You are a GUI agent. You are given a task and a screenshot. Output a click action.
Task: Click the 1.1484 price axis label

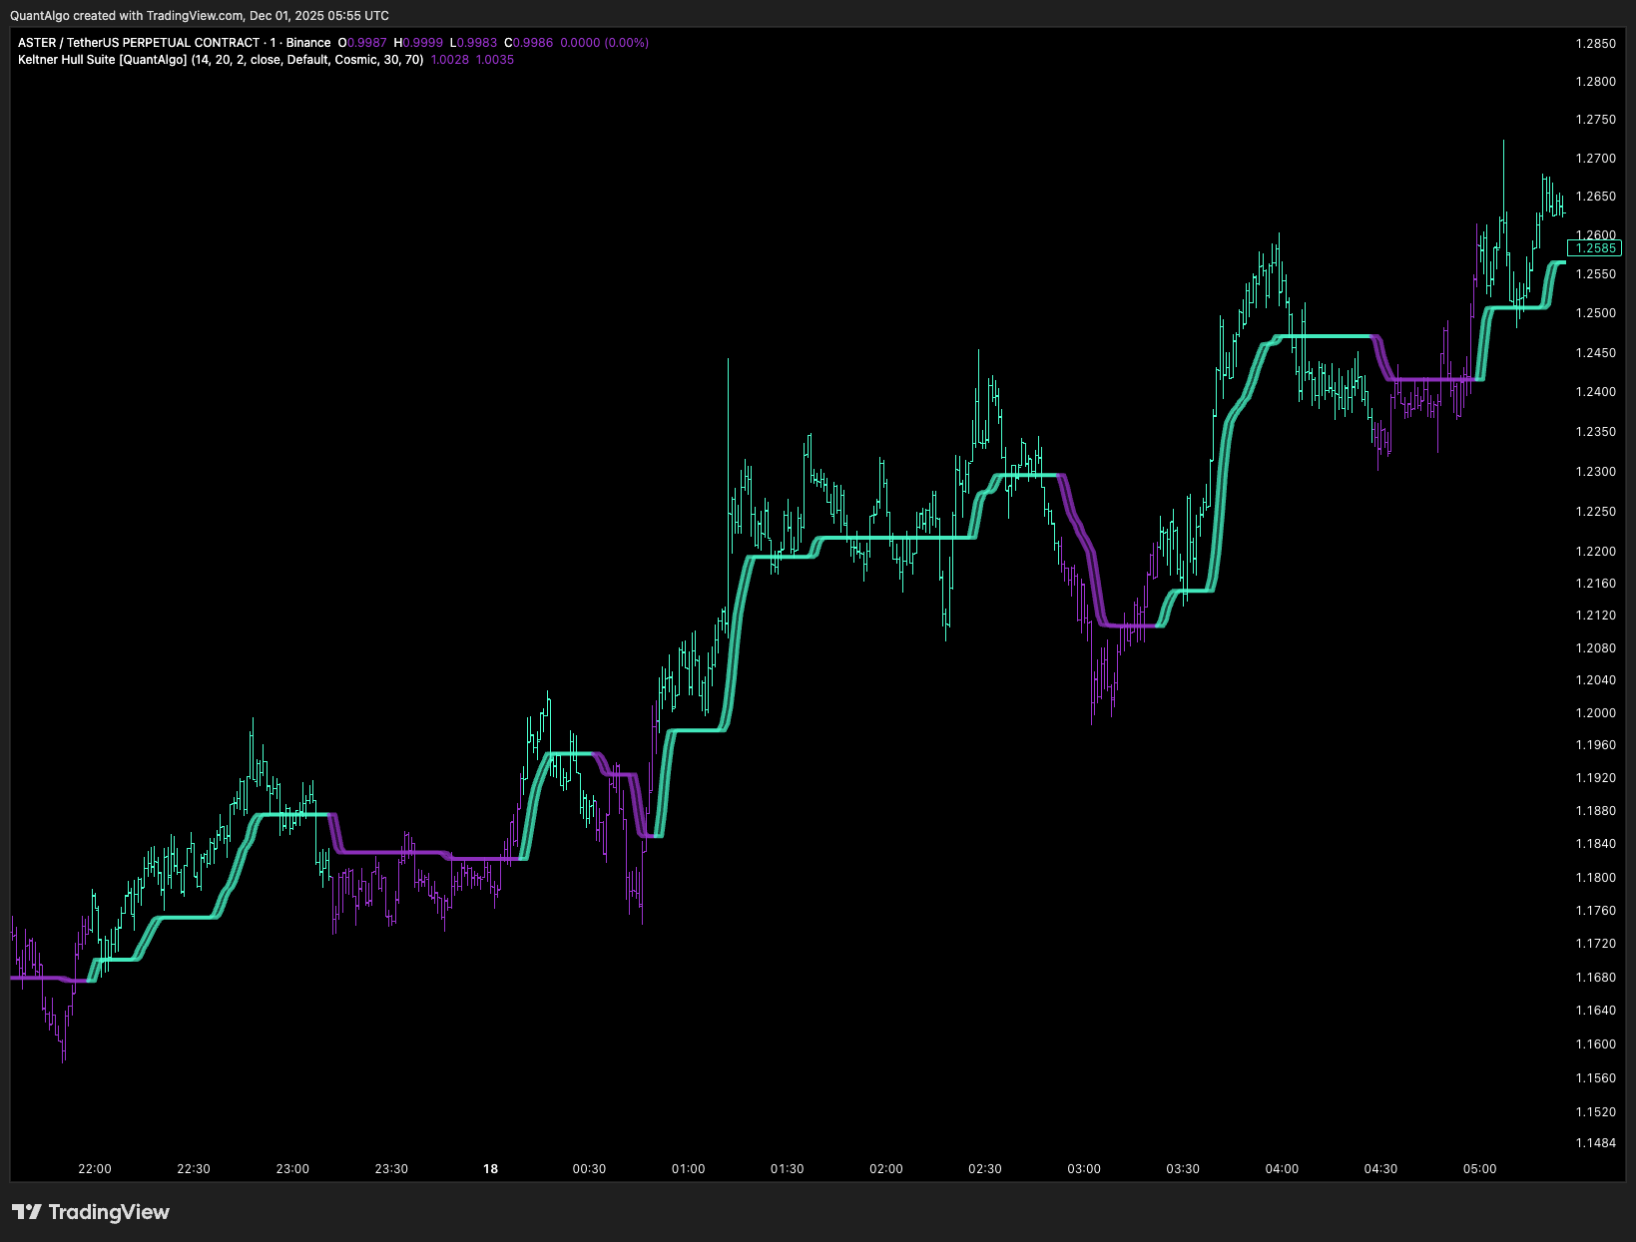[x=1595, y=1143]
